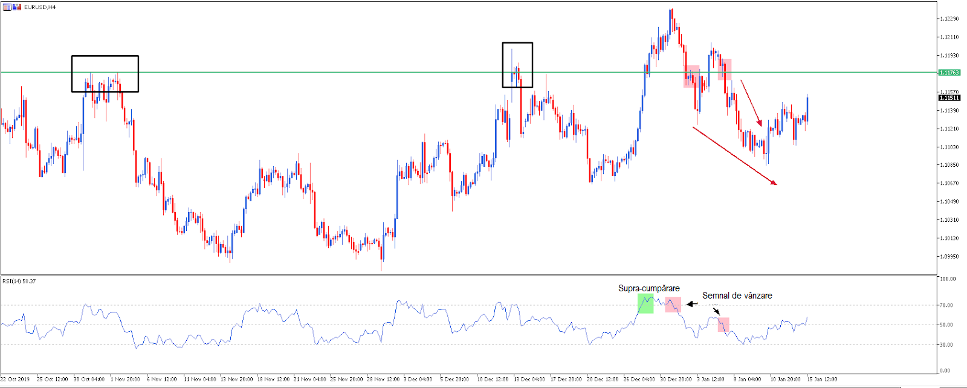Click the 3 Jan 12:00 time axis label
Image resolution: width=967 pixels, height=388 pixels.
(x=711, y=380)
